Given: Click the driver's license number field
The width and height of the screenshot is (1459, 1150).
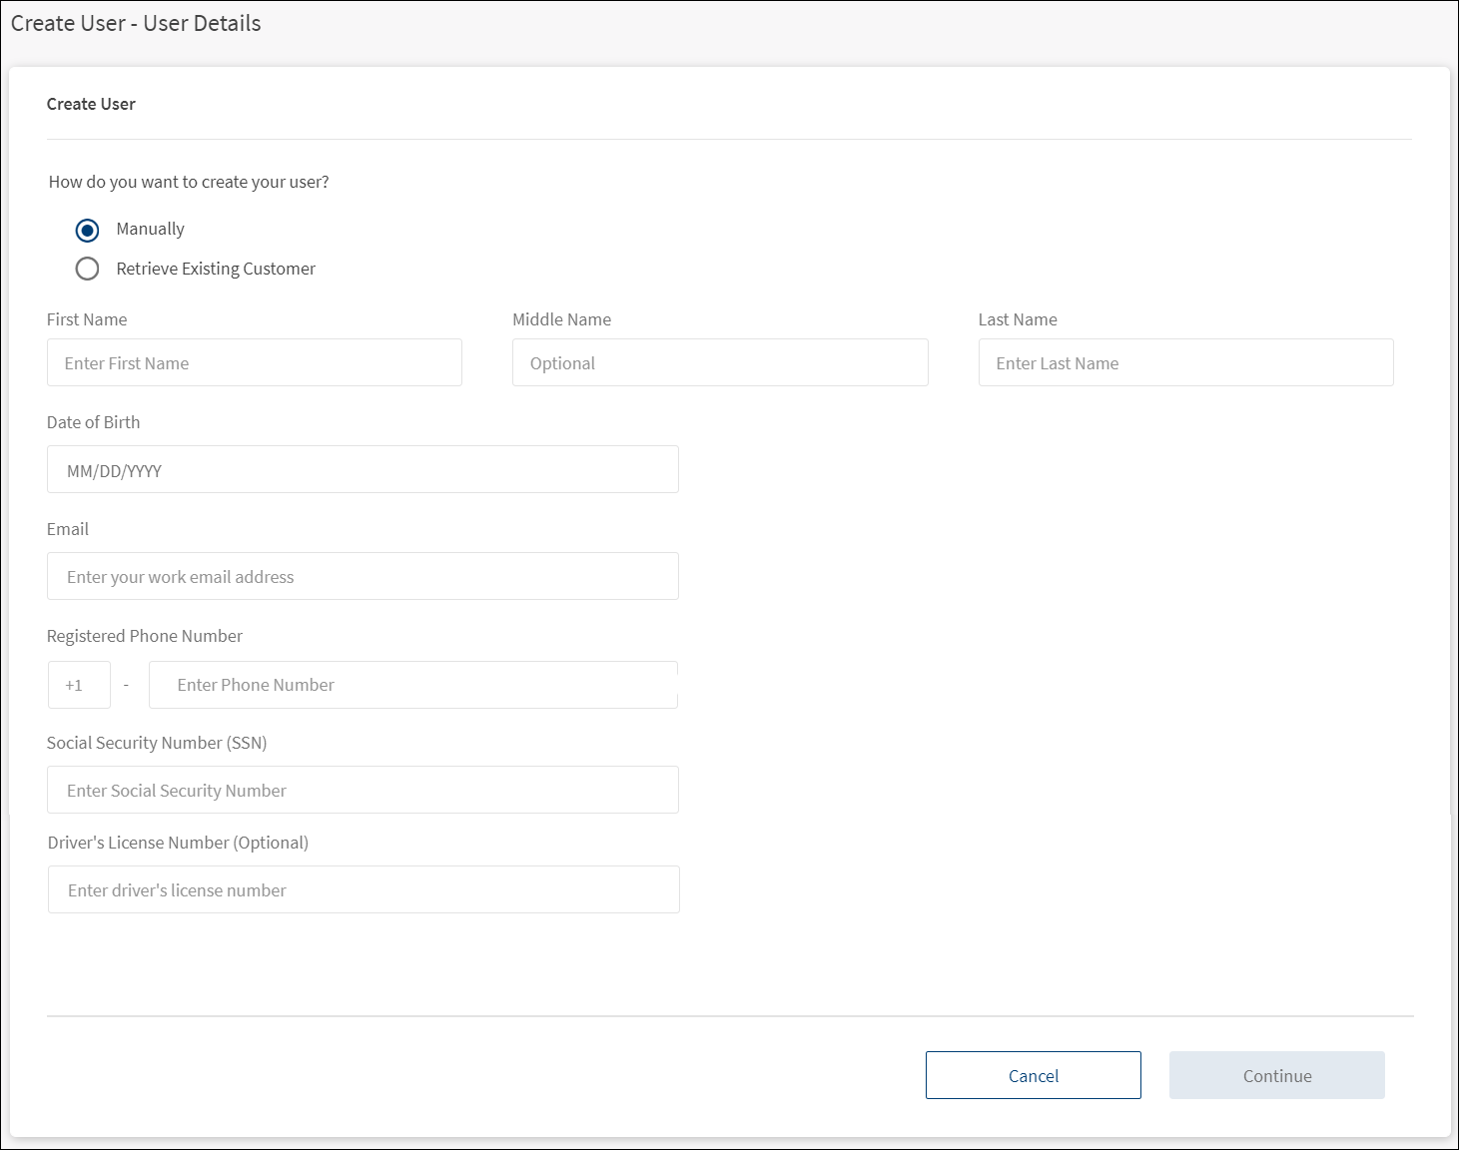Looking at the screenshot, I should click(x=364, y=890).
